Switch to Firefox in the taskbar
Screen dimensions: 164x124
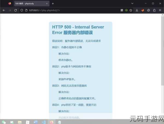pos(51,122)
